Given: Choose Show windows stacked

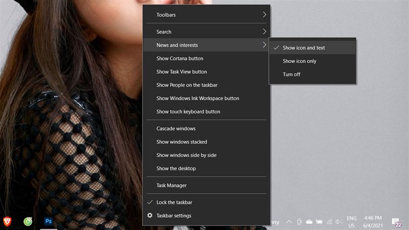Looking at the screenshot, I should click(207, 142).
